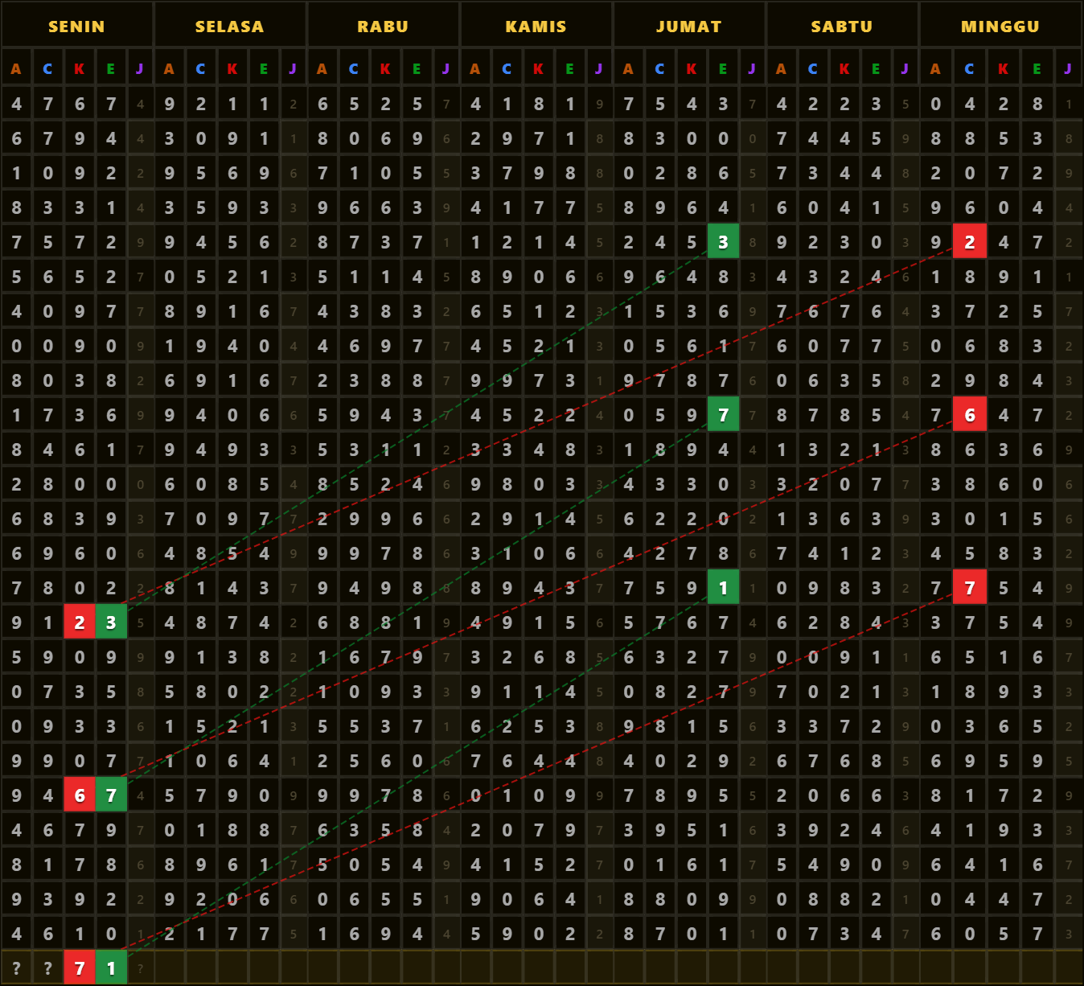The height and width of the screenshot is (986, 1084).
Task: Click green highlighted 7 in JUMAT column
Action: [x=723, y=415]
